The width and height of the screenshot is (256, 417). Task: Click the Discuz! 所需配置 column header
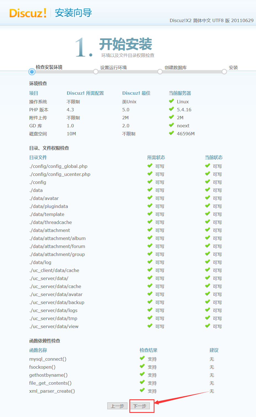click(85, 93)
